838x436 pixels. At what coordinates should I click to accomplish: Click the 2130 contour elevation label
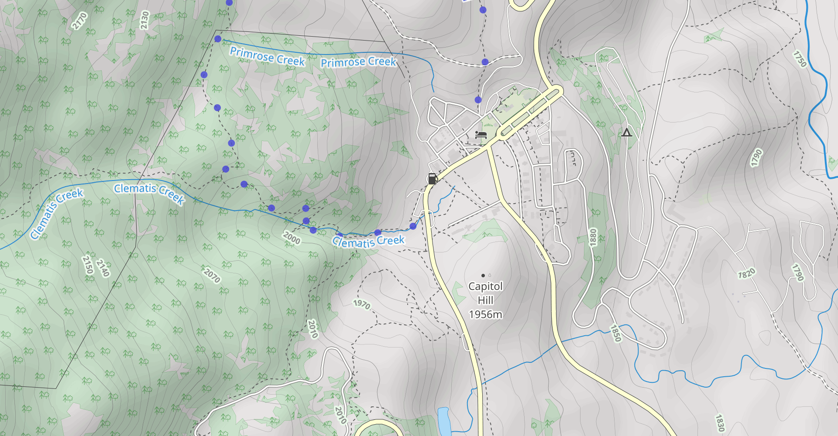(x=144, y=20)
